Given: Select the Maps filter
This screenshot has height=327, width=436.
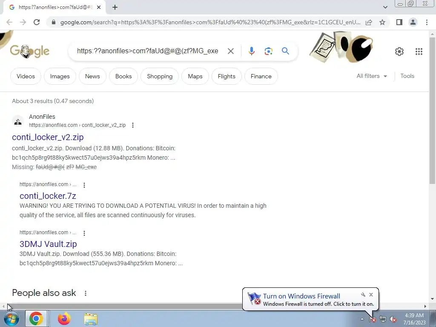Looking at the screenshot, I should click(195, 76).
